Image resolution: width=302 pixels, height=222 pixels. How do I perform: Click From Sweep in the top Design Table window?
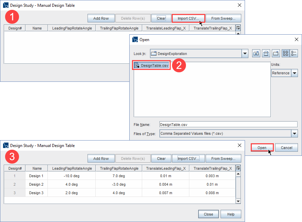pos(223,18)
